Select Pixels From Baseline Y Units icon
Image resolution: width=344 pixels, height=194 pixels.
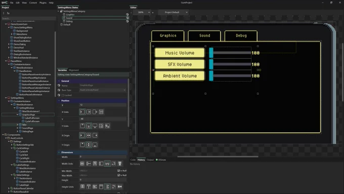coord(107,126)
